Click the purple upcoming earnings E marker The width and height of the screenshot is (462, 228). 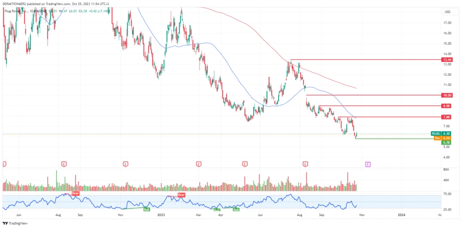pyautogui.click(x=368, y=164)
